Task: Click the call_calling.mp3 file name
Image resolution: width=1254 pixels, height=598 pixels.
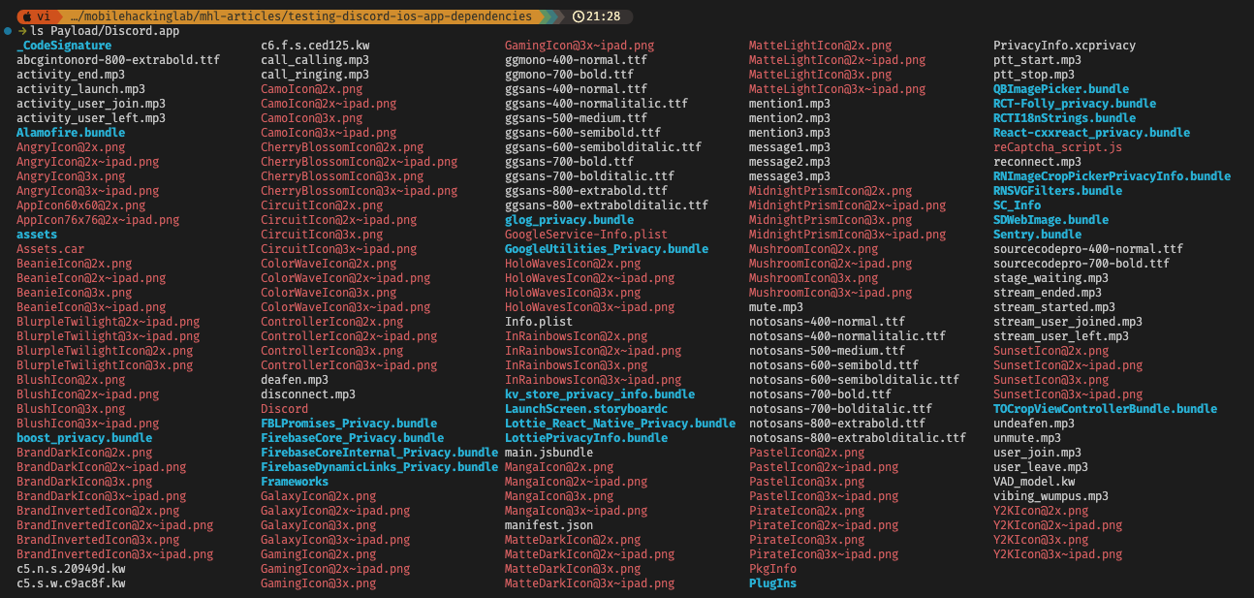Action: click(315, 60)
